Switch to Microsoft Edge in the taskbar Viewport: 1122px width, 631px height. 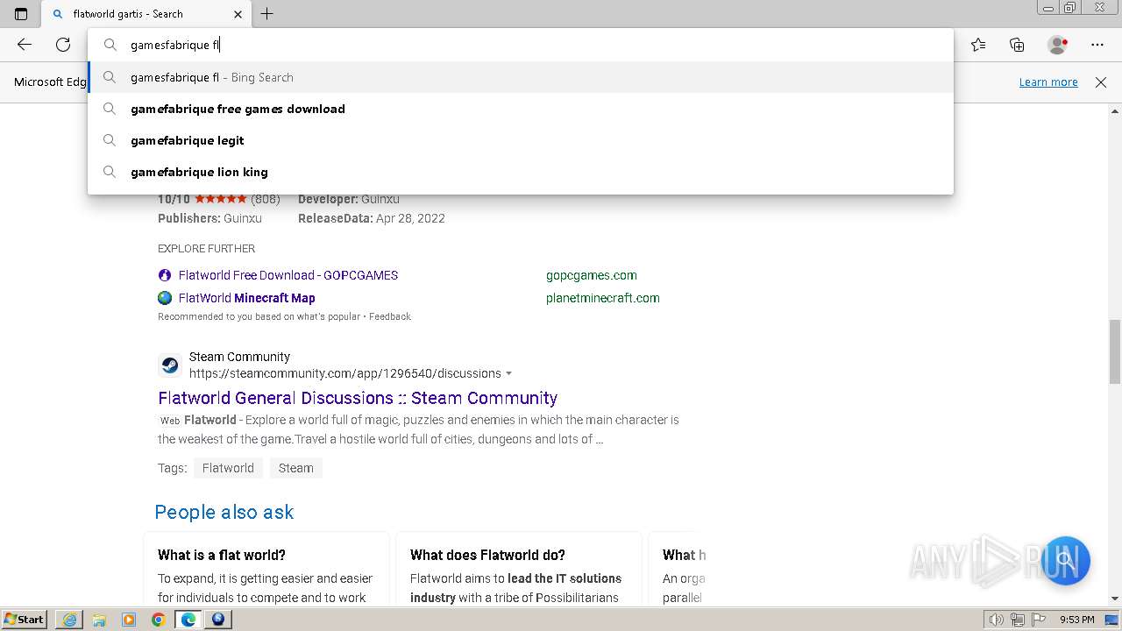[188, 620]
